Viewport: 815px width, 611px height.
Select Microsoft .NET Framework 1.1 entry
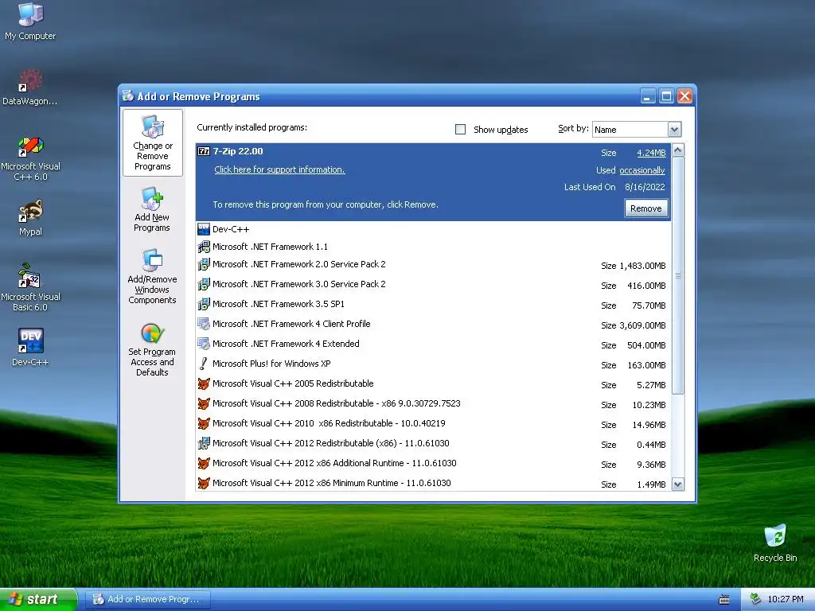click(x=434, y=247)
